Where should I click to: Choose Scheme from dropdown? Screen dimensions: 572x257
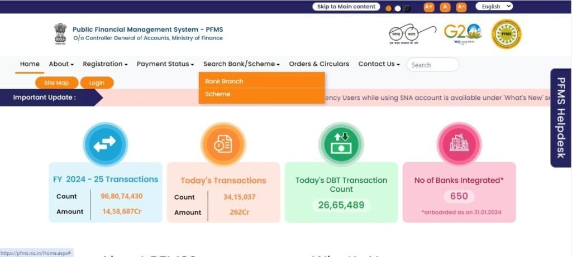coord(261,94)
